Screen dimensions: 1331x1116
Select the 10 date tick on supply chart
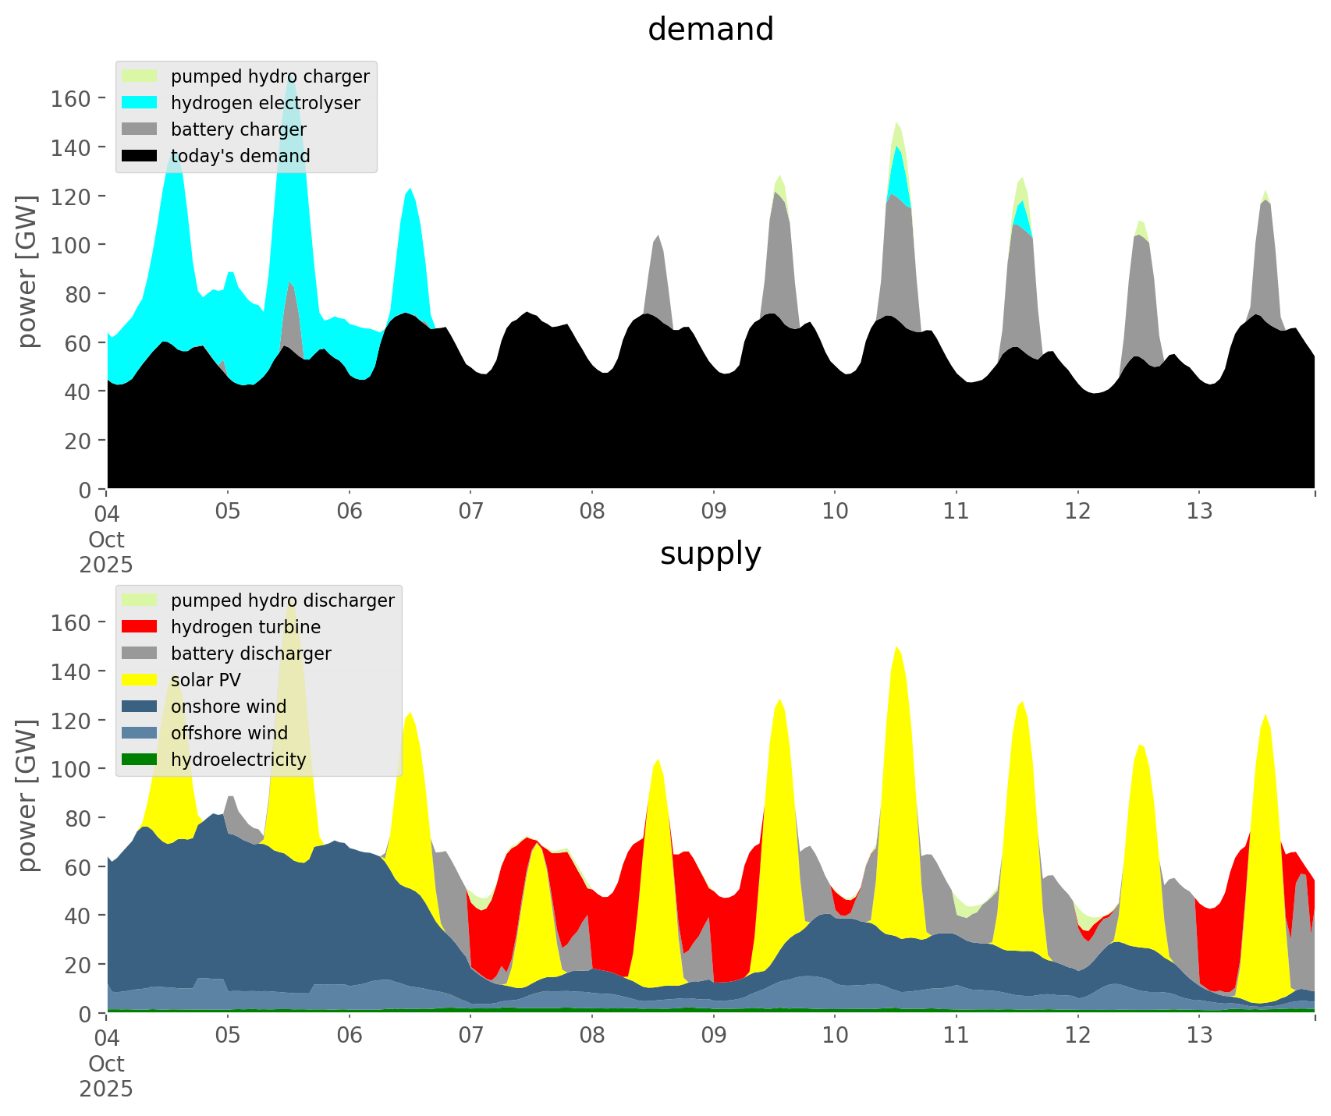point(835,1036)
